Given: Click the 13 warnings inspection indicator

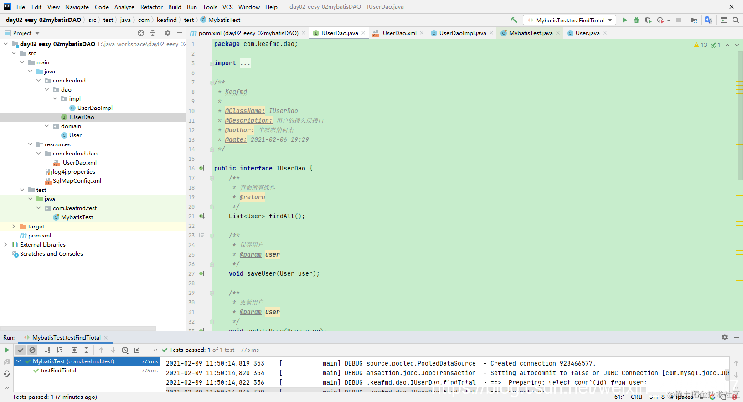Looking at the screenshot, I should (701, 45).
